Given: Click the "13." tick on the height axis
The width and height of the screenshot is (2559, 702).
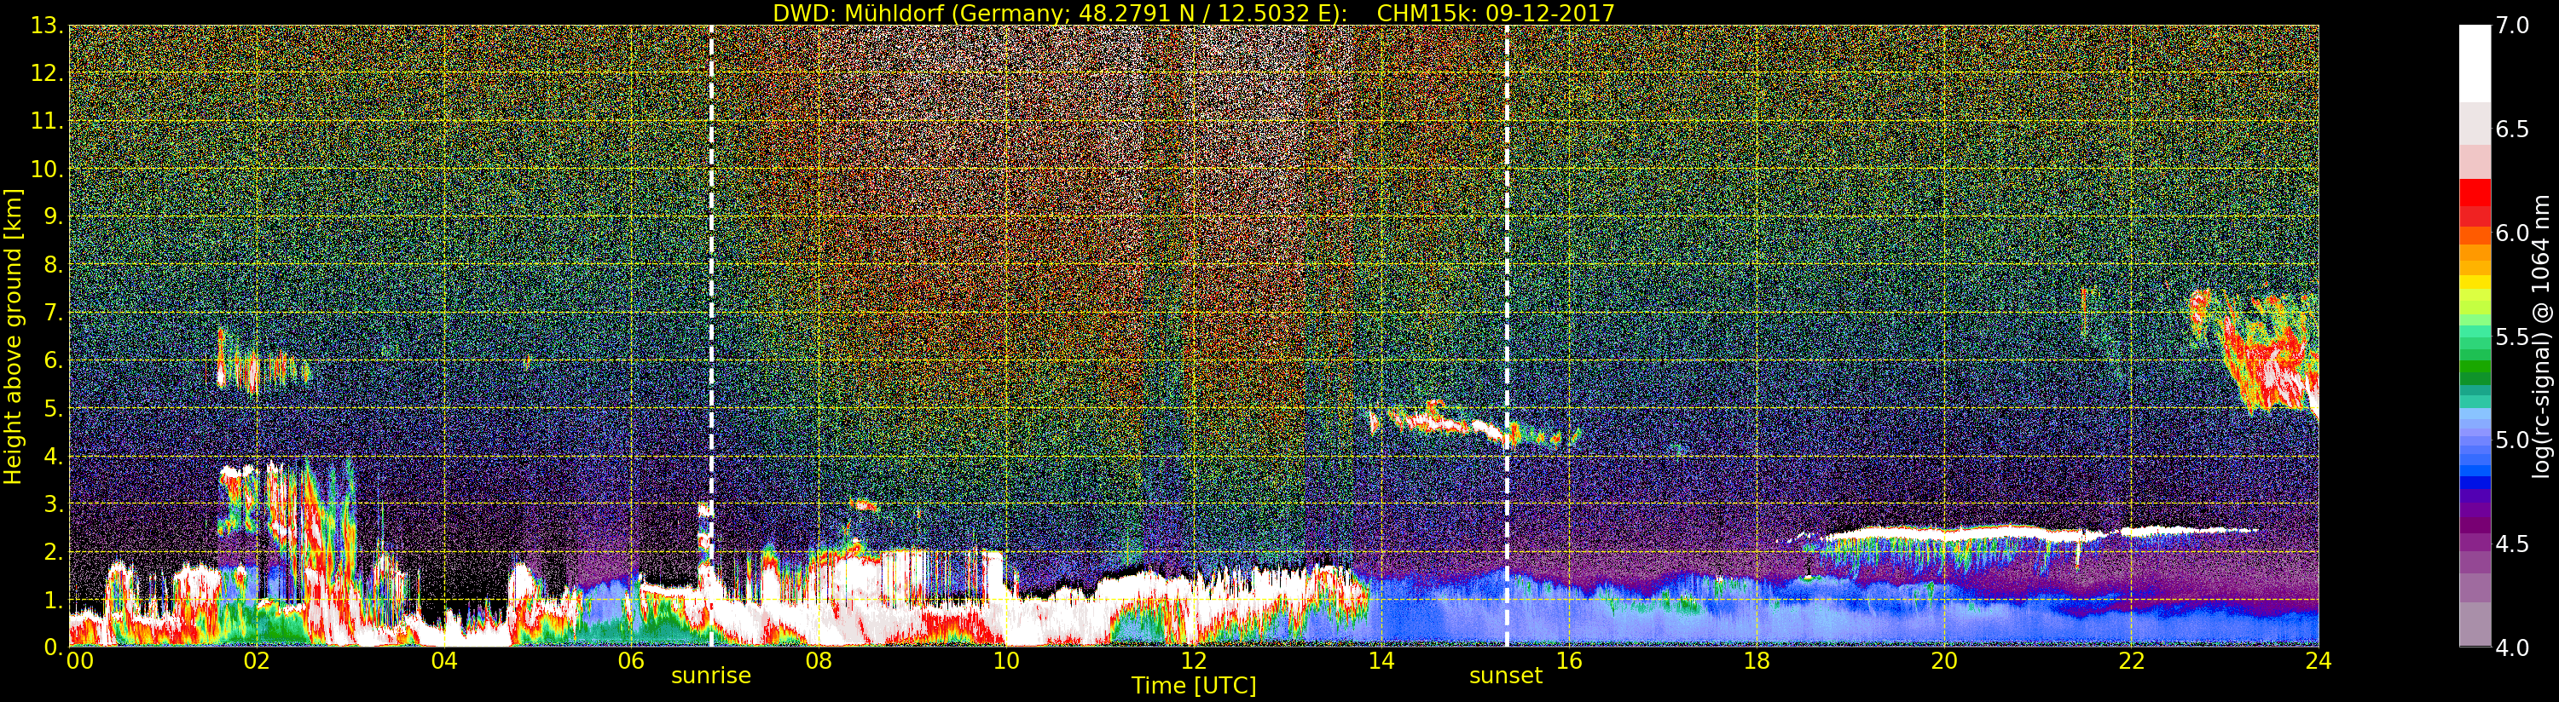Looking at the screenshot, I should 47,26.
